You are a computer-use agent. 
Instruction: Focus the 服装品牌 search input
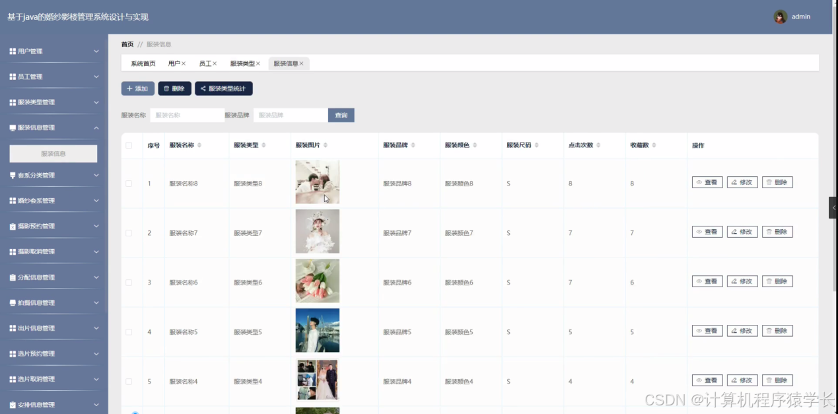[x=291, y=116]
